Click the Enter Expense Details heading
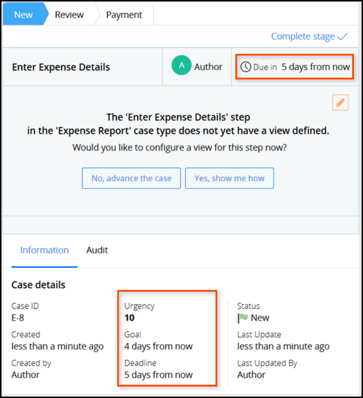This screenshot has height=398, width=363. pos(61,67)
